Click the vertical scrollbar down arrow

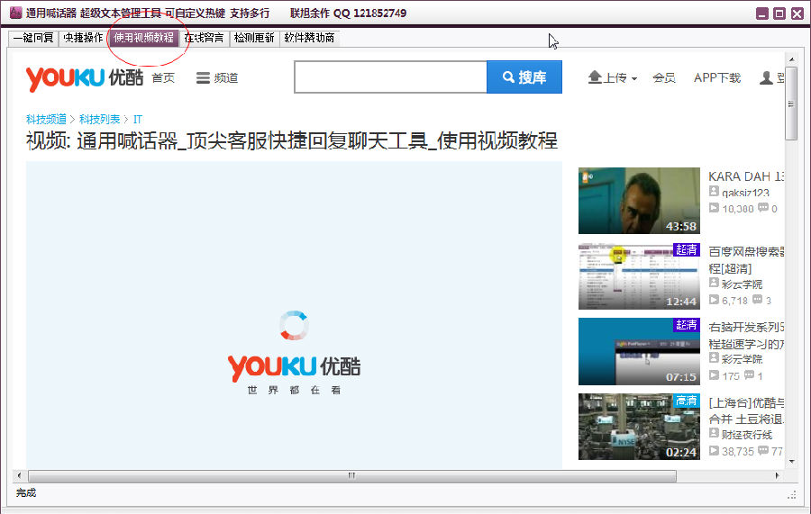pos(791,462)
